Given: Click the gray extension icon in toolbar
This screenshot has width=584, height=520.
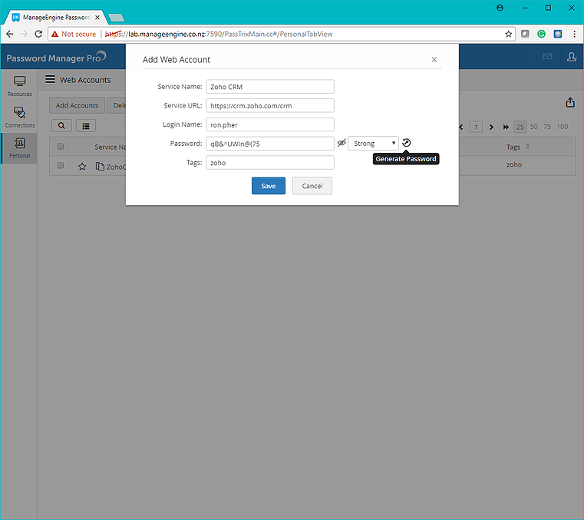Looking at the screenshot, I should (525, 34).
